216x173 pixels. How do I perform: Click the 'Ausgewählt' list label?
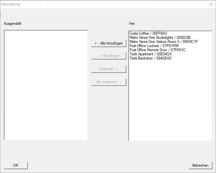coord(12,24)
